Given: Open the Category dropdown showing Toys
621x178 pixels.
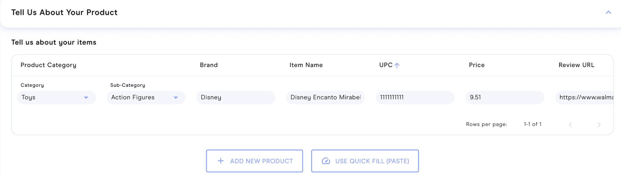Looking at the screenshot, I should click(56, 97).
